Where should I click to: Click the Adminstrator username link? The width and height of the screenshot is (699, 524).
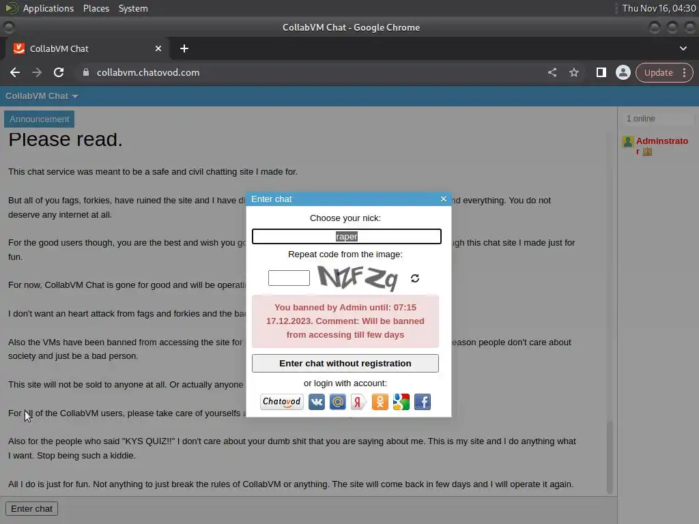click(x=661, y=146)
